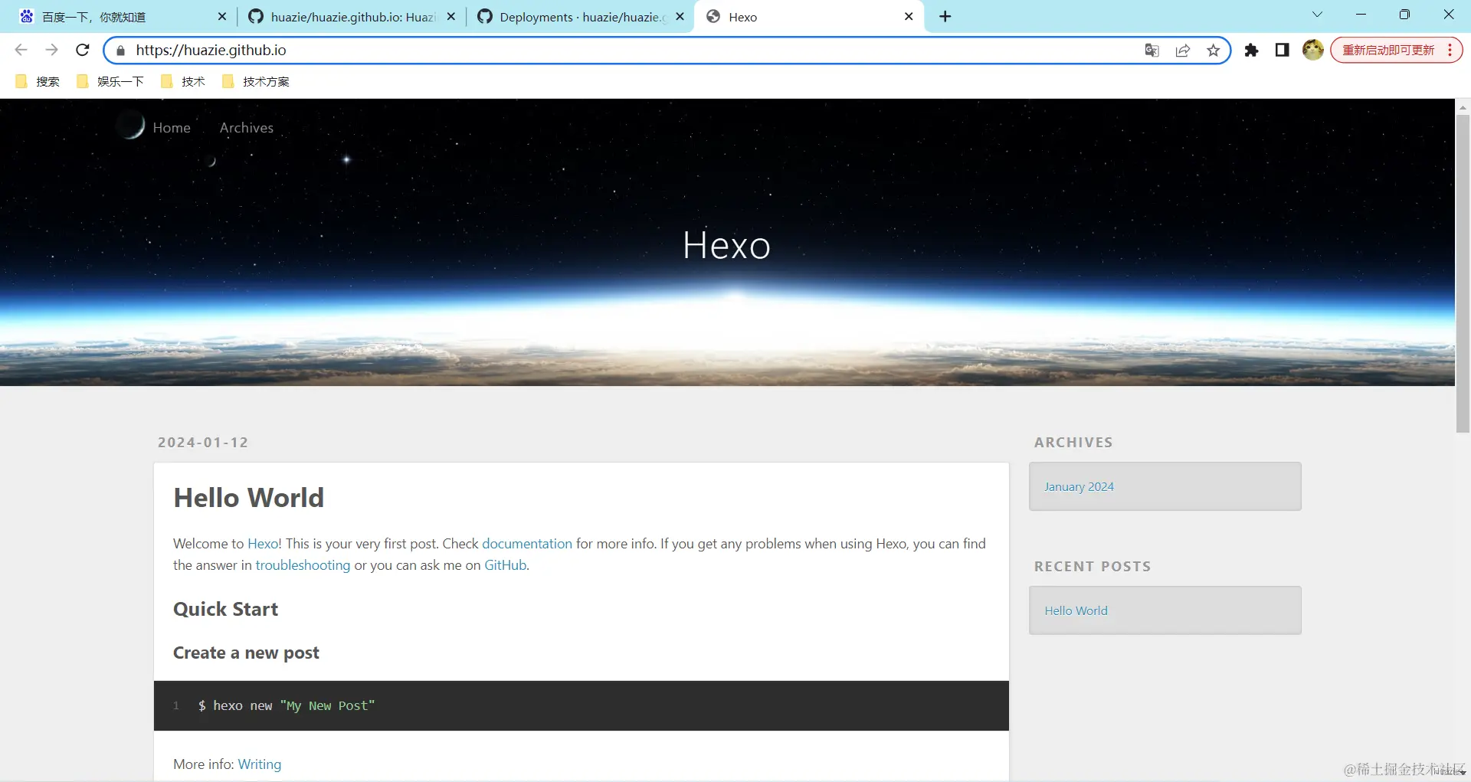The height and width of the screenshot is (782, 1471).
Task: Close the huazie.github.io repository tab
Action: coord(451,16)
